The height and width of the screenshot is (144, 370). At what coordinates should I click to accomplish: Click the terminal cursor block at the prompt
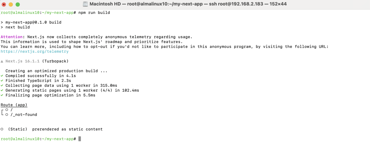[80, 139]
